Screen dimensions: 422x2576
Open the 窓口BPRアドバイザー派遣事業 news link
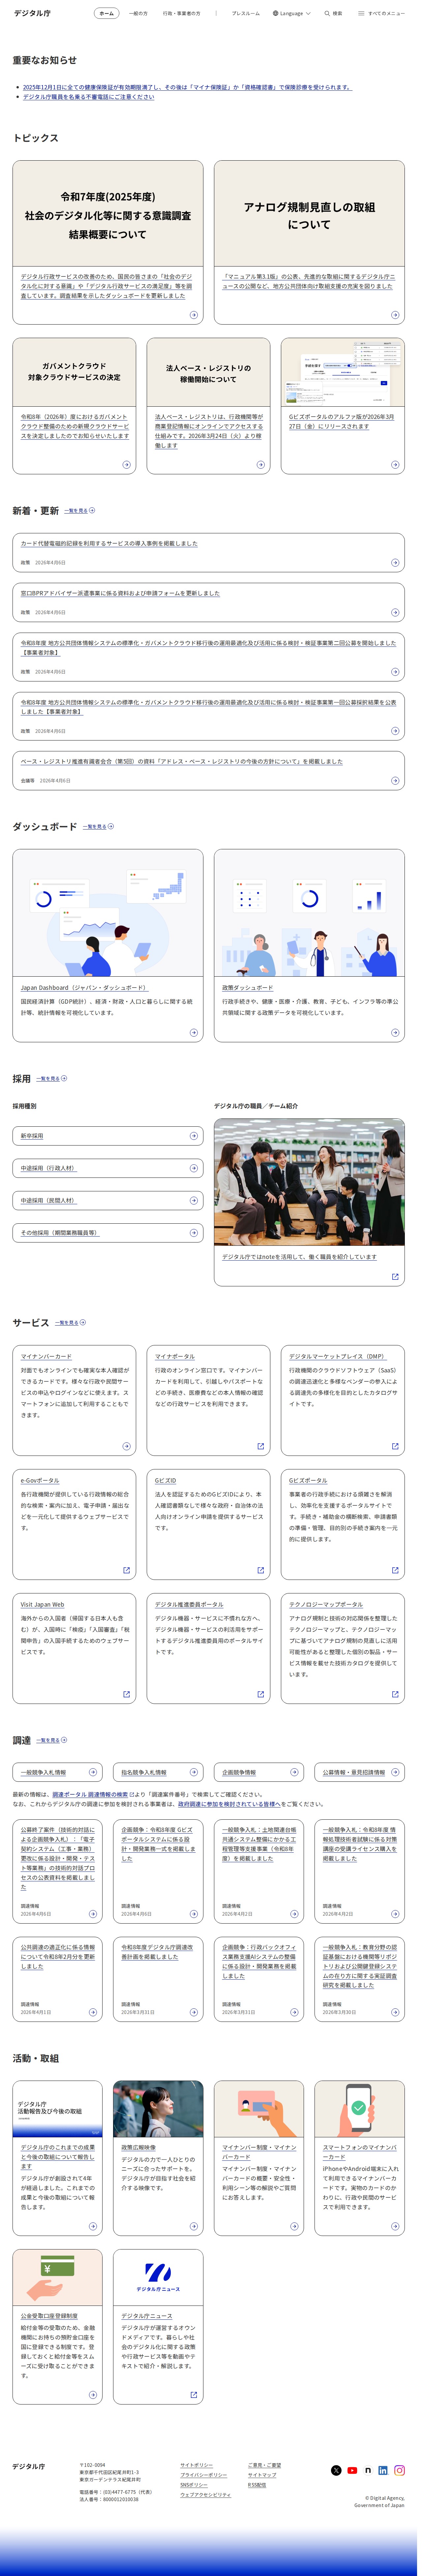120,593
